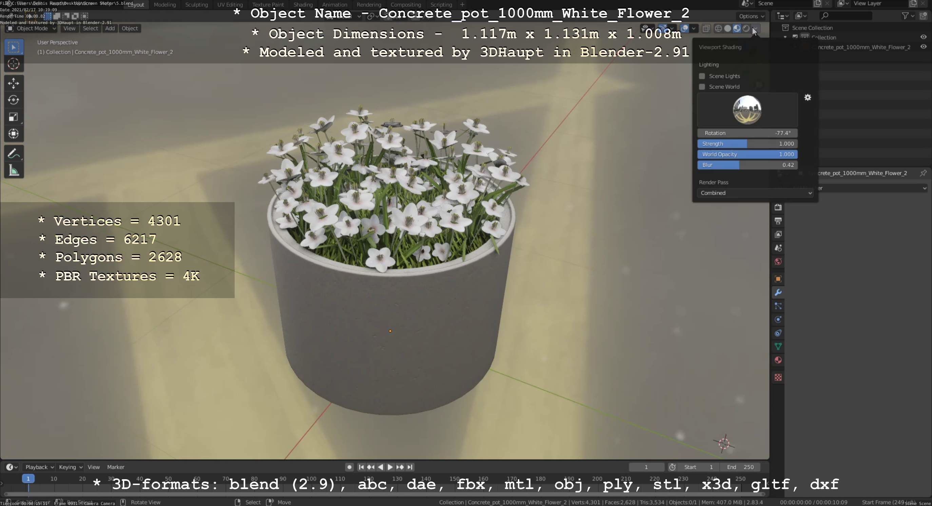This screenshot has height=506, width=932.
Task: Open the View Layer properties tab
Action: click(778, 235)
